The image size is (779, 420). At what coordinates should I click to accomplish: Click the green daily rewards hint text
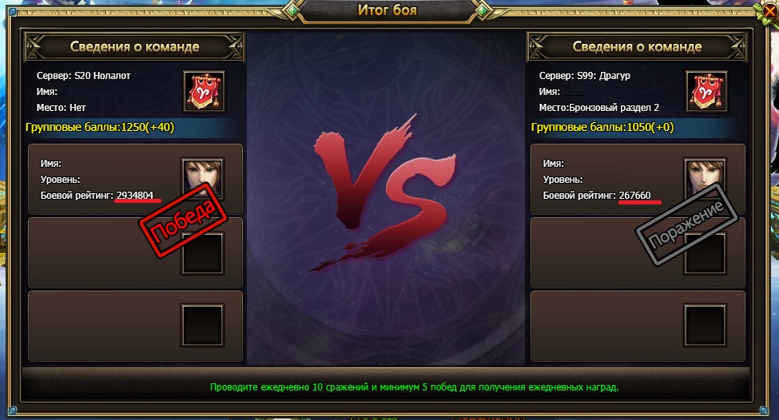tap(415, 387)
